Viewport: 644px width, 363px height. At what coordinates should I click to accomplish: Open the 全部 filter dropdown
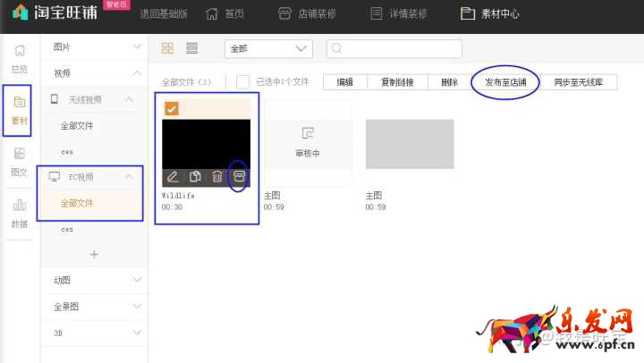[268, 48]
